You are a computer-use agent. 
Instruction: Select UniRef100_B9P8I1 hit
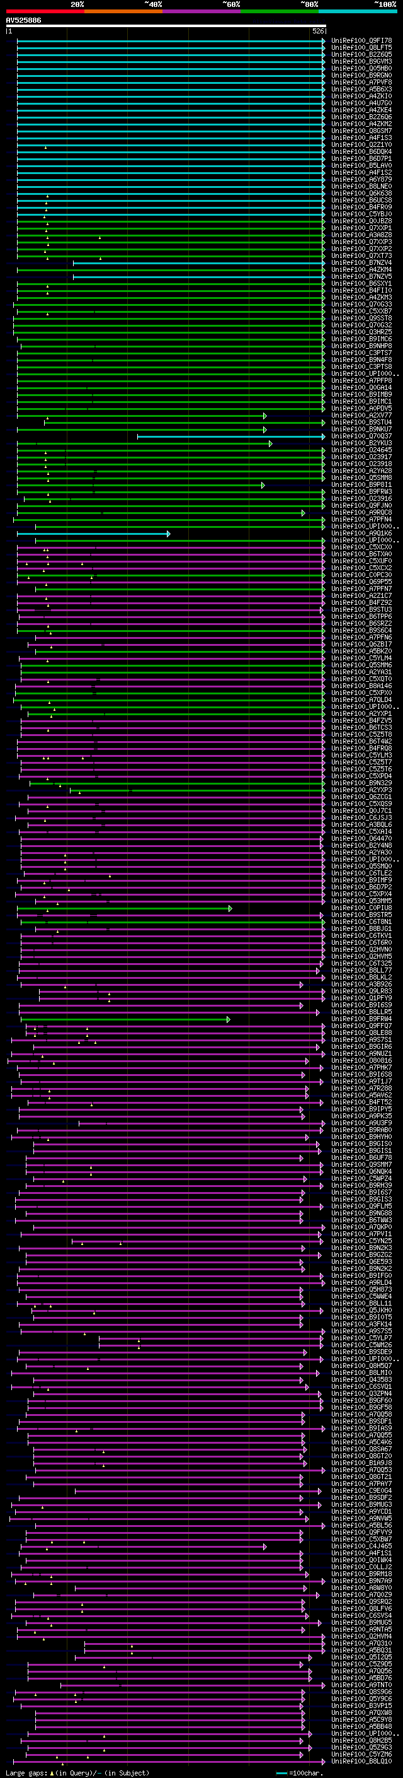click(361, 484)
